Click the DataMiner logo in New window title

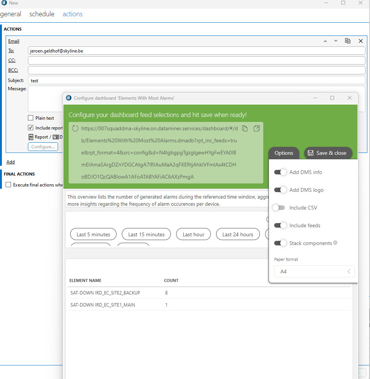point(4,3)
